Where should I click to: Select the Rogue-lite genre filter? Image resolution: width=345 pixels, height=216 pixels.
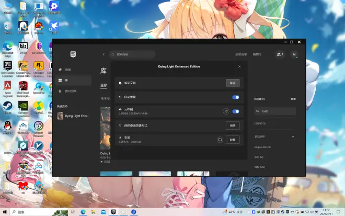264,147
